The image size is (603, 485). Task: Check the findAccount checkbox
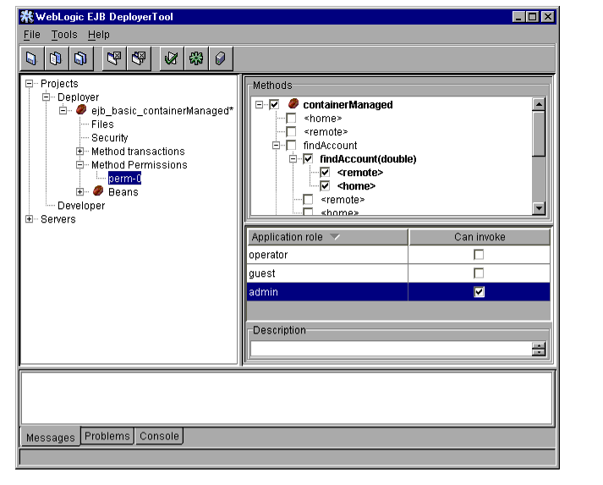click(291, 145)
